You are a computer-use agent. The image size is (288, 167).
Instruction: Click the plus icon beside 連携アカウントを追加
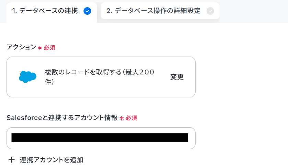click(x=12, y=160)
